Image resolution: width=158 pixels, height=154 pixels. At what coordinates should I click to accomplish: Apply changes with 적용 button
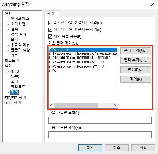tap(143, 148)
